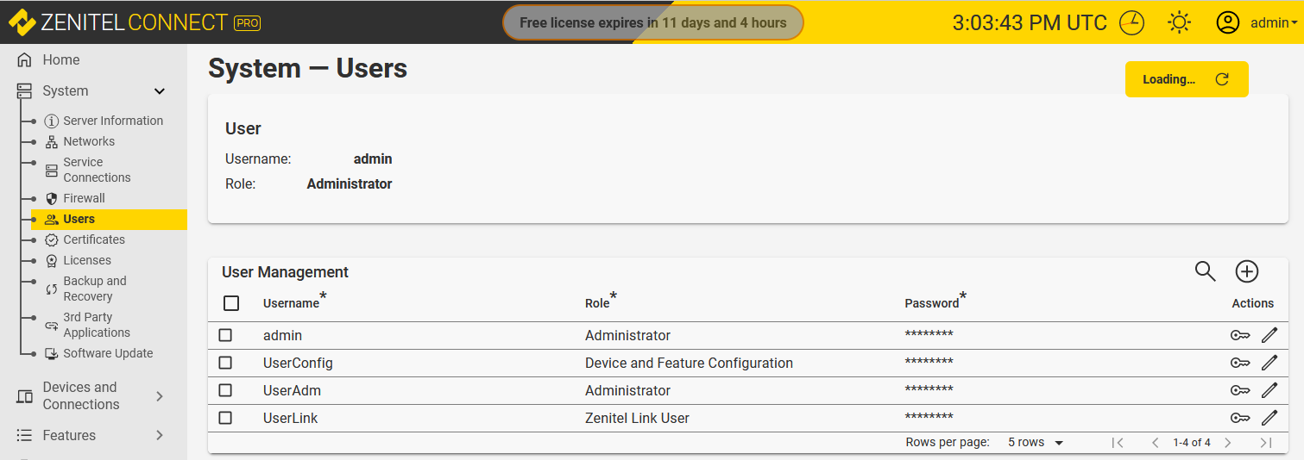Click the key icon for UserAdm
The image size is (1304, 460).
point(1240,390)
